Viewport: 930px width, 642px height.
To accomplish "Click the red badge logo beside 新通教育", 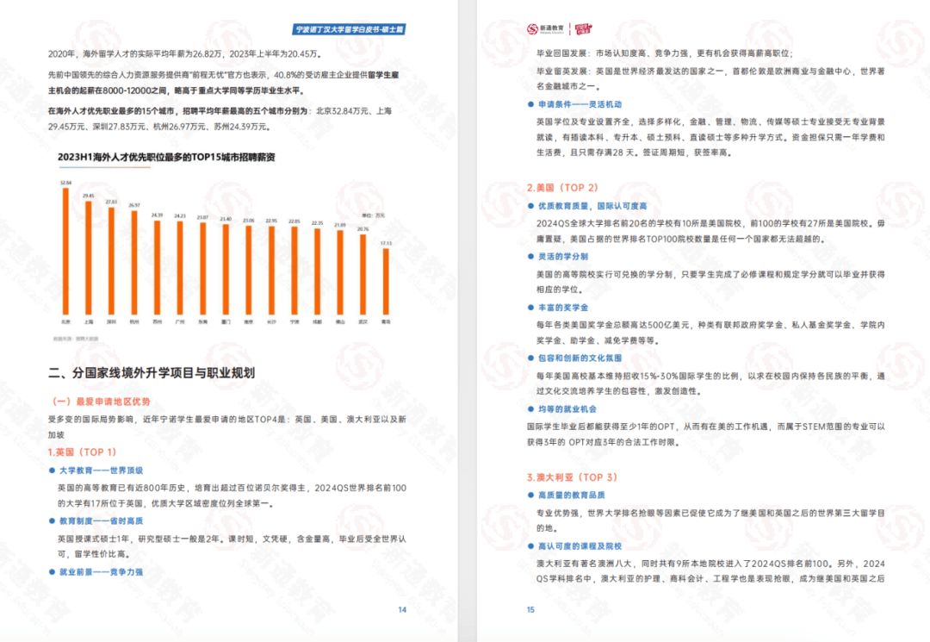I will click(x=583, y=28).
